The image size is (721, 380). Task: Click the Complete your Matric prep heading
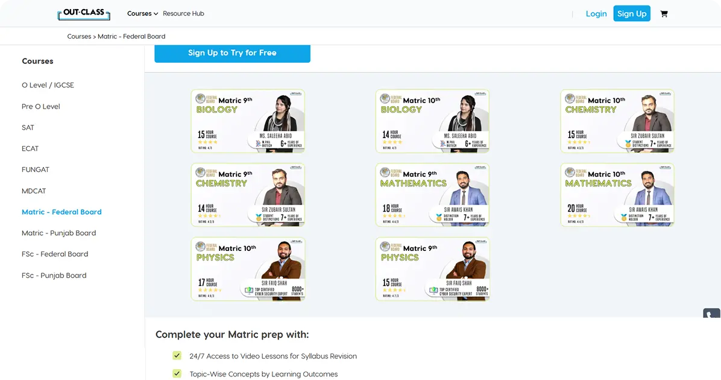(x=232, y=334)
